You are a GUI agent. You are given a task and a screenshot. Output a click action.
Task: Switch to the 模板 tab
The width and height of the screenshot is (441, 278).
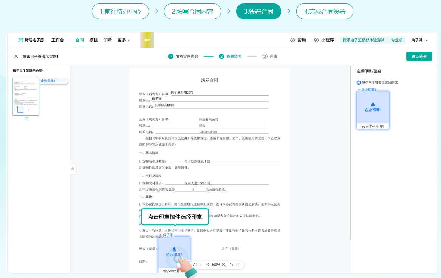pyautogui.click(x=93, y=40)
